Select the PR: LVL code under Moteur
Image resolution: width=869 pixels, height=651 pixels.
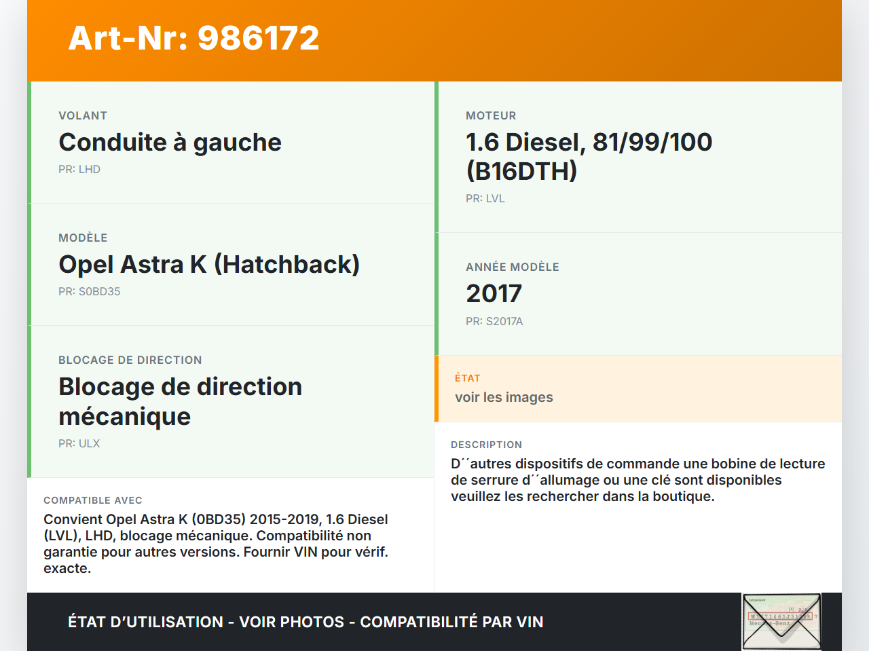pyautogui.click(x=485, y=198)
